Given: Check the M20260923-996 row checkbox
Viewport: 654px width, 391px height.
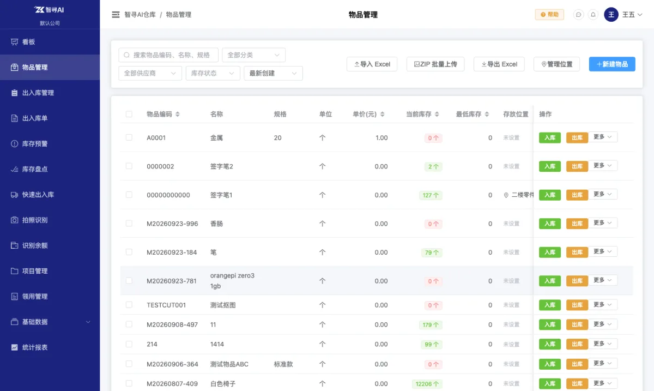Looking at the screenshot, I should coord(129,223).
